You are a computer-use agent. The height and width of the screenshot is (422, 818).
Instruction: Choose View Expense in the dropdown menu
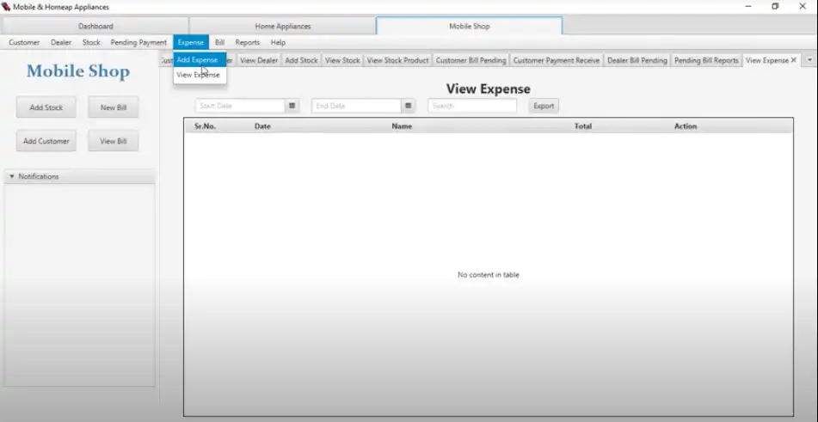tap(198, 75)
